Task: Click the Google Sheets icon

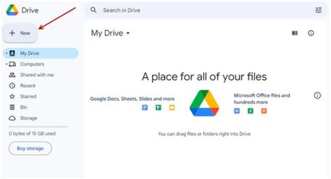Action: tap(158, 107)
